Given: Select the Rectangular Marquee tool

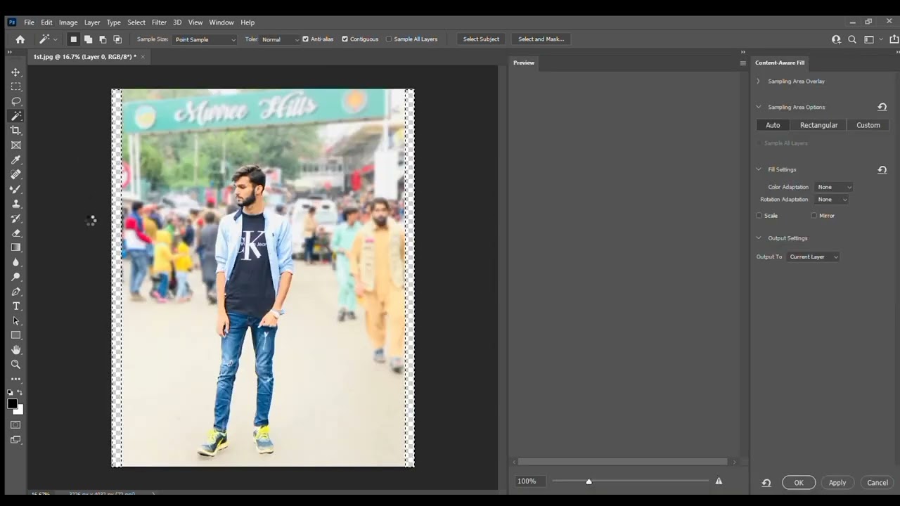Looking at the screenshot, I should (x=15, y=86).
